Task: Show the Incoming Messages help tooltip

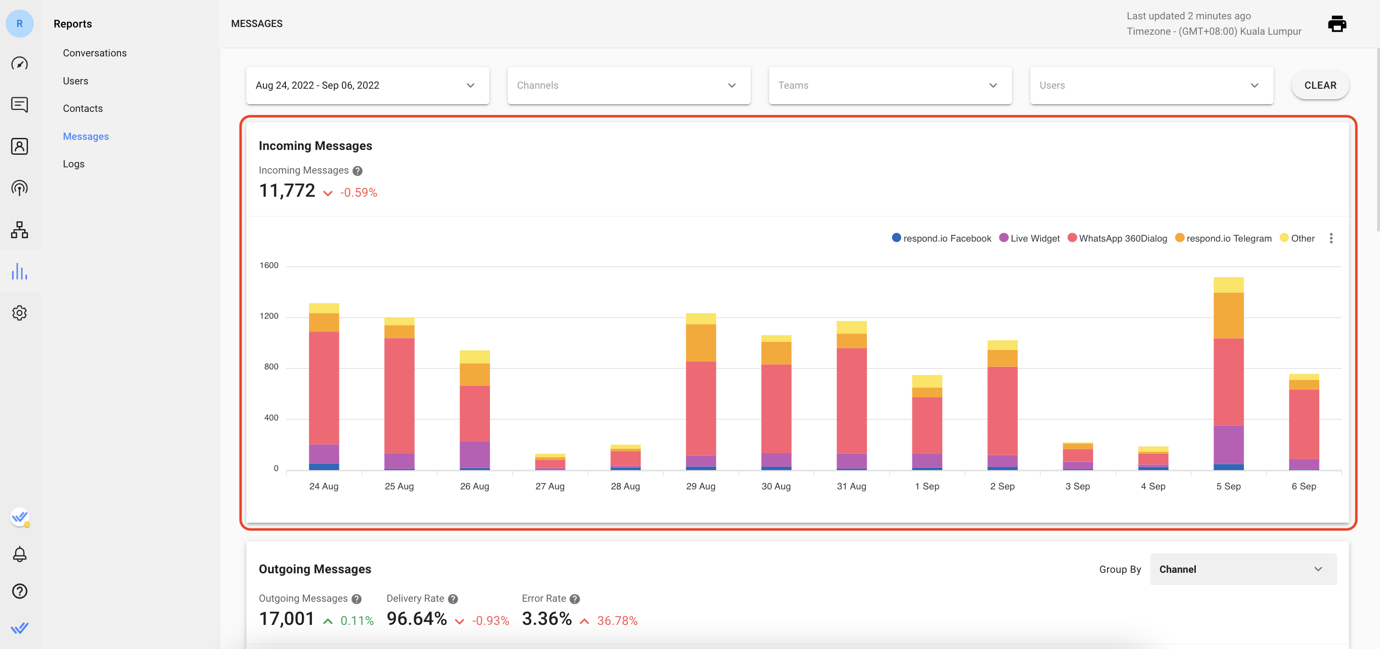Action: (x=358, y=170)
